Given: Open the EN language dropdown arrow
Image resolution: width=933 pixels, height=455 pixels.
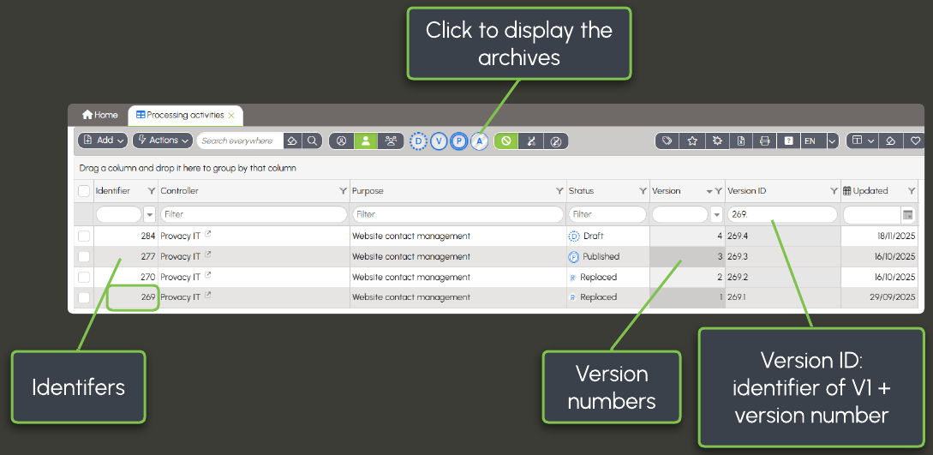Looking at the screenshot, I should (x=832, y=141).
